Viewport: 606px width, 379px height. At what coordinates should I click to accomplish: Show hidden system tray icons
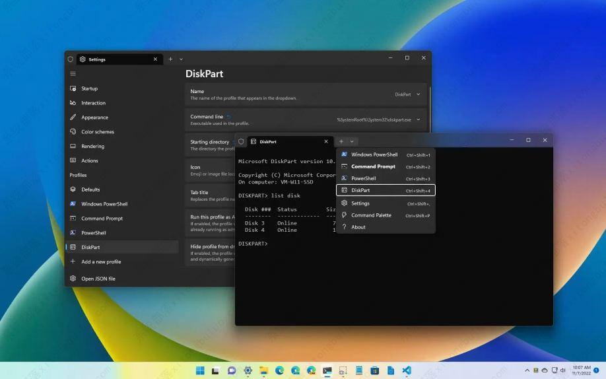[527, 370]
